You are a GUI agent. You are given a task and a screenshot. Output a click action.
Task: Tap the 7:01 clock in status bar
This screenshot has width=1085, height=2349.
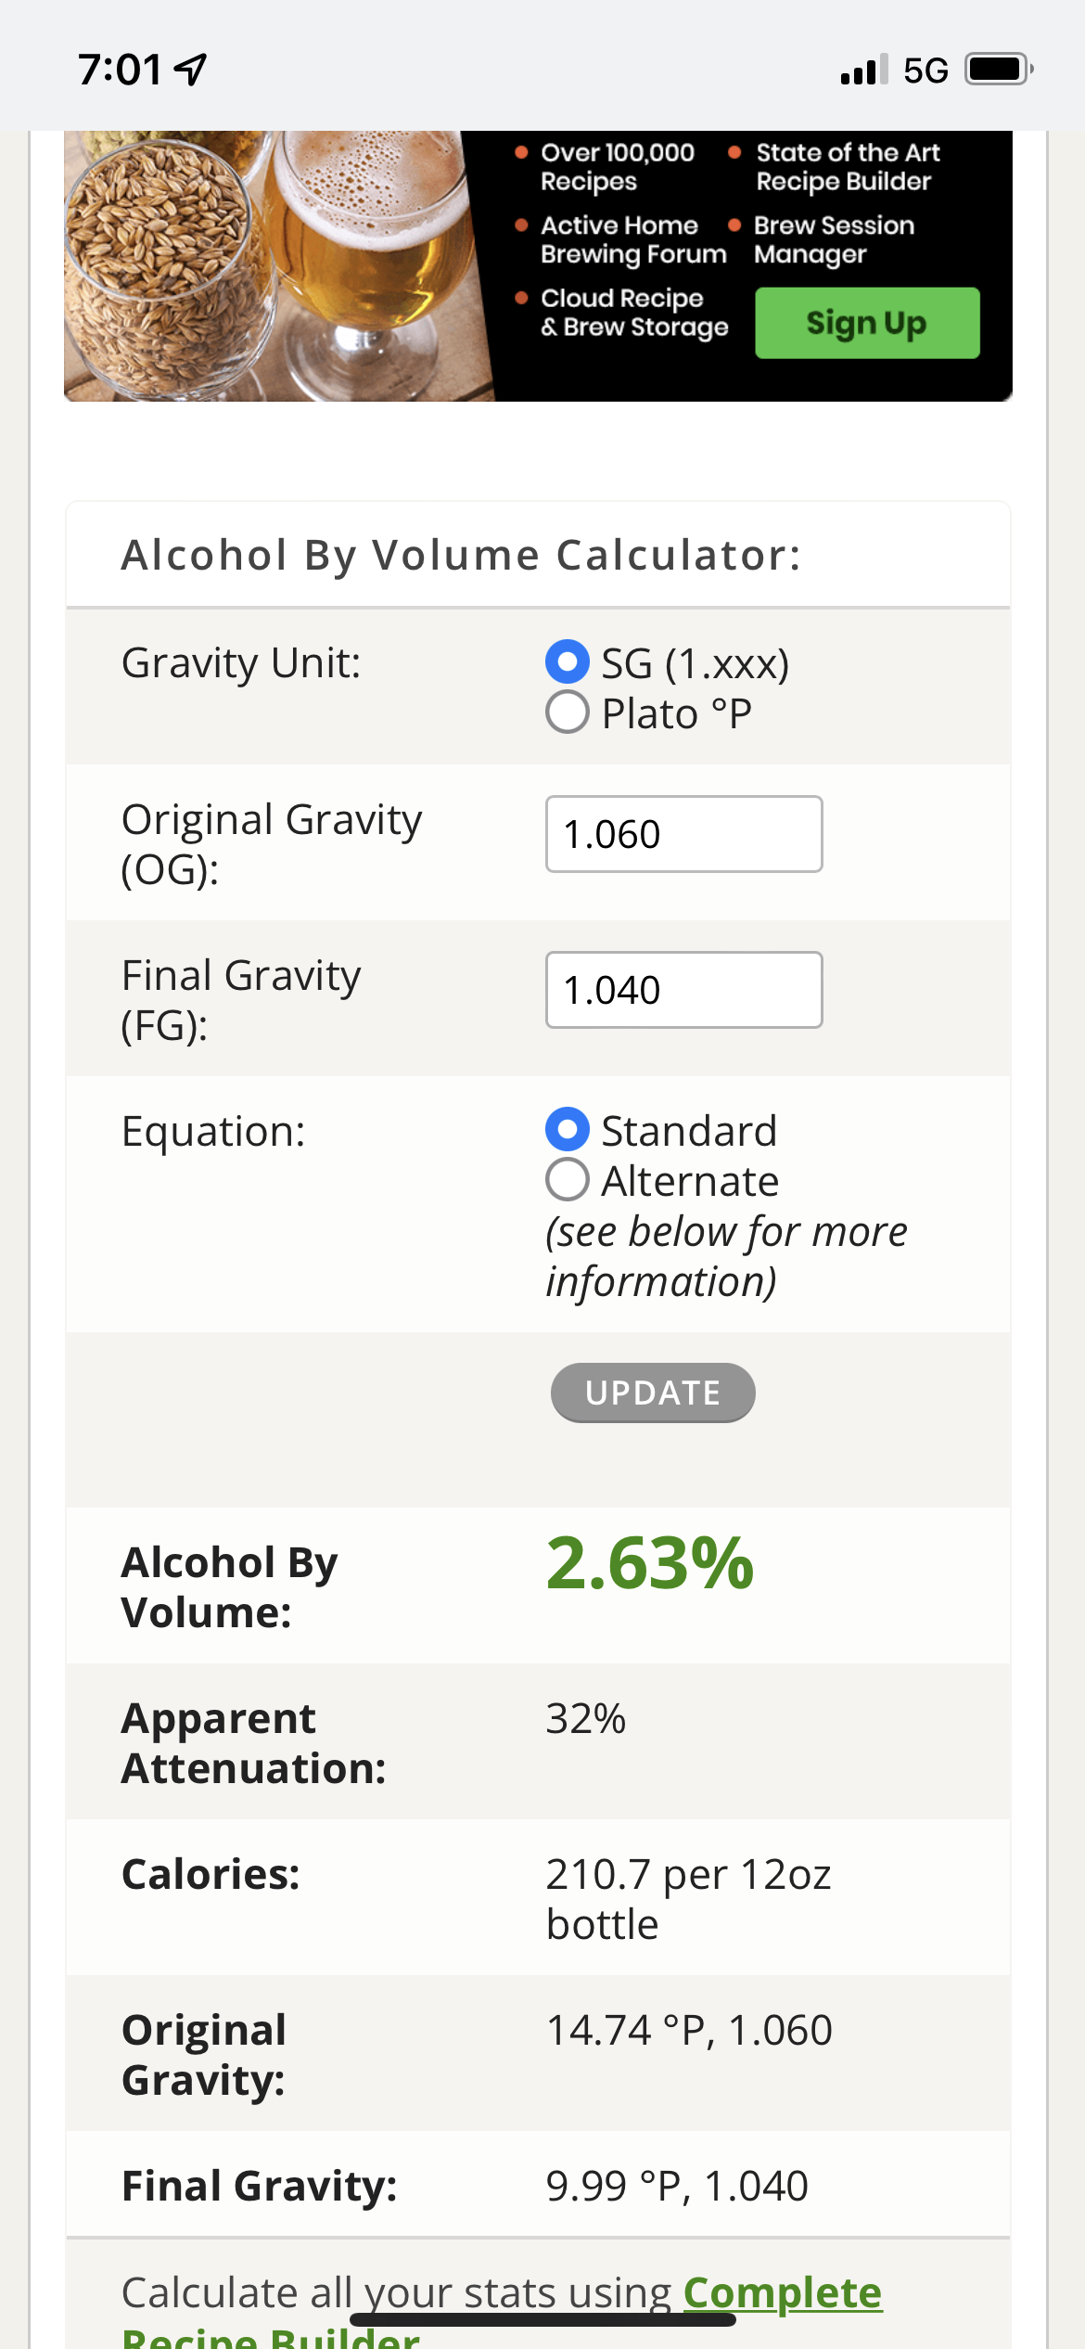coord(120,71)
